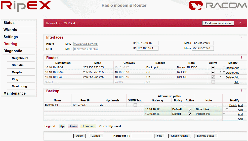The width and height of the screenshot is (248, 141).
Task: Toggle SNMP Trap checkbox for Backup #1
Action: [x=135, y=105]
